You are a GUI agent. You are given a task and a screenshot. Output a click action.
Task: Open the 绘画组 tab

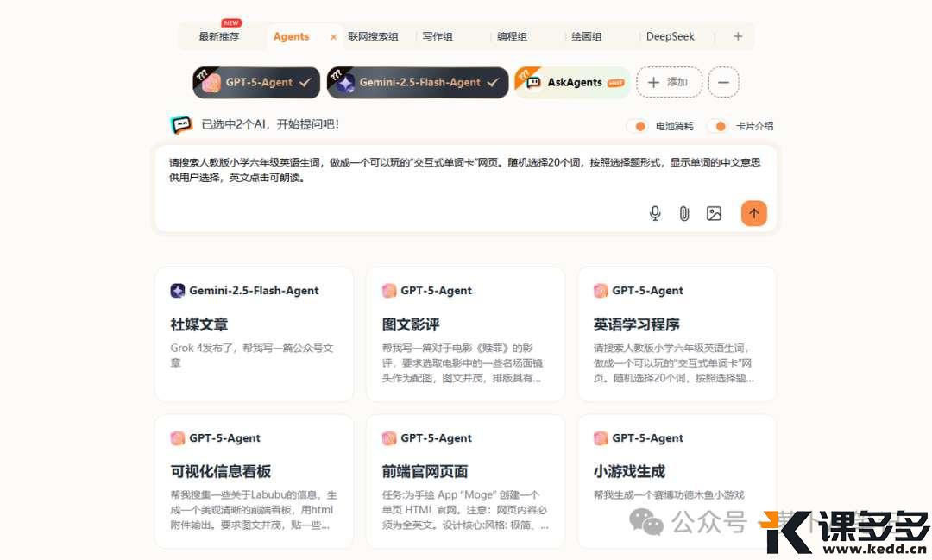pos(586,36)
